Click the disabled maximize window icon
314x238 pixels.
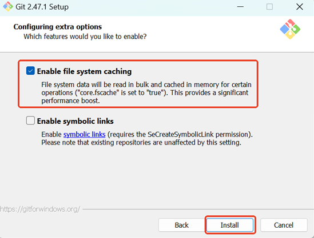click(x=269, y=7)
